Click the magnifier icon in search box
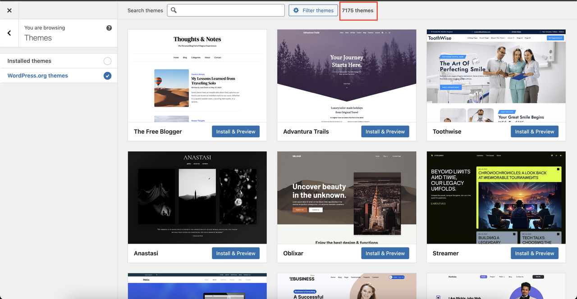577x299 pixels. [x=174, y=10]
